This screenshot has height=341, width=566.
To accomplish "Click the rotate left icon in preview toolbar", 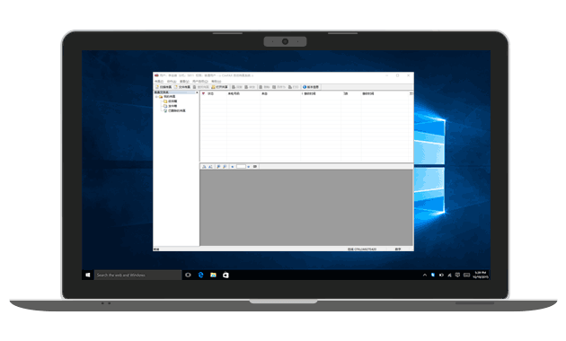I will (x=204, y=167).
